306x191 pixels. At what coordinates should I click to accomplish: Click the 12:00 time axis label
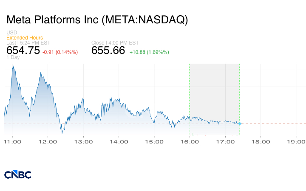click(47, 142)
